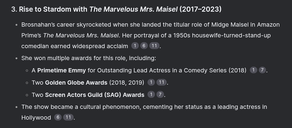
Task: Click the bold 'Golden Globe Awards' text
Action: (x=76, y=83)
